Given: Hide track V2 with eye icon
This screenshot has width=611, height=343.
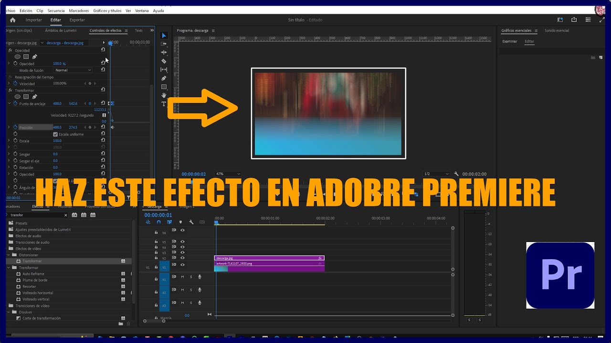Looking at the screenshot, I should pos(182,258).
